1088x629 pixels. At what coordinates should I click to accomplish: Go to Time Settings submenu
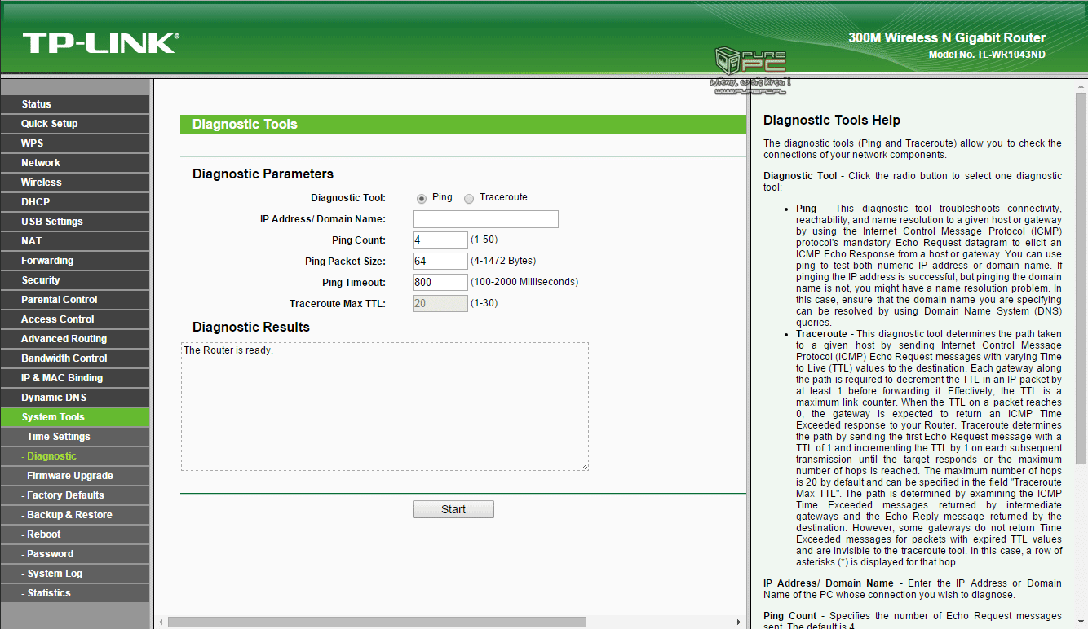click(75, 437)
